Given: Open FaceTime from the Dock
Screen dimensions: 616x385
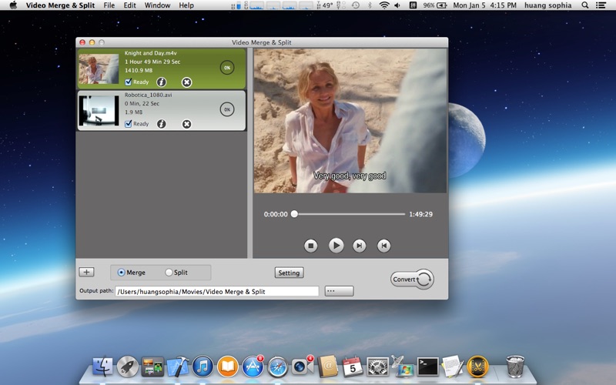Looking at the screenshot, I should coord(303,367).
